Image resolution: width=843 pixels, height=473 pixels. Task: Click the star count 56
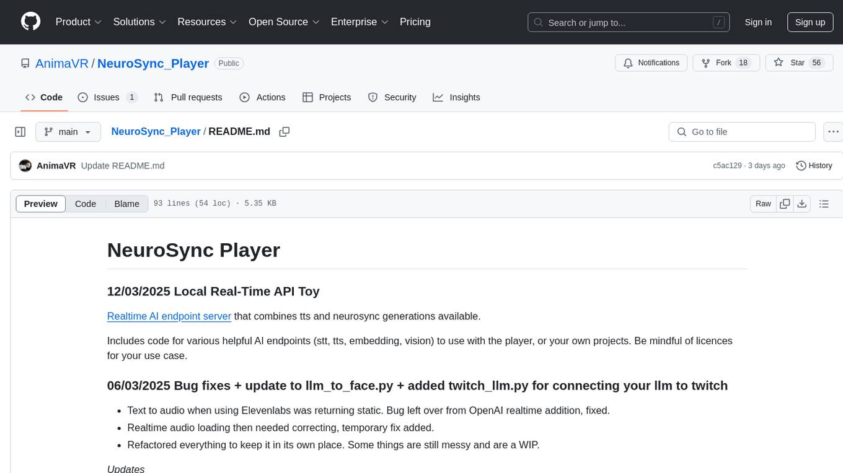click(x=816, y=63)
